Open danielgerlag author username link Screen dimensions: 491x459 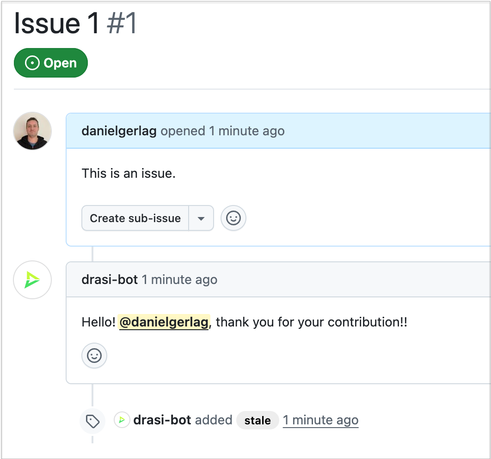coord(119,131)
